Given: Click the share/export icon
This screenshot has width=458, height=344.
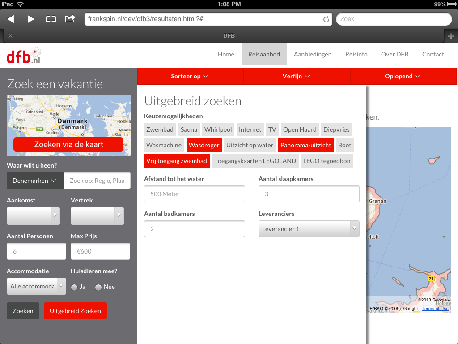Looking at the screenshot, I should pyautogui.click(x=70, y=19).
